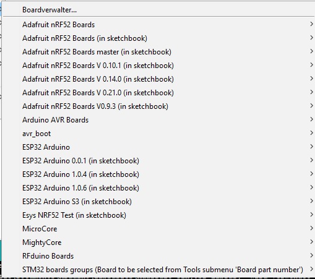The height and width of the screenshot is (279, 315).
Task: Open the Boardverwalter... entry
Action: (158, 10)
